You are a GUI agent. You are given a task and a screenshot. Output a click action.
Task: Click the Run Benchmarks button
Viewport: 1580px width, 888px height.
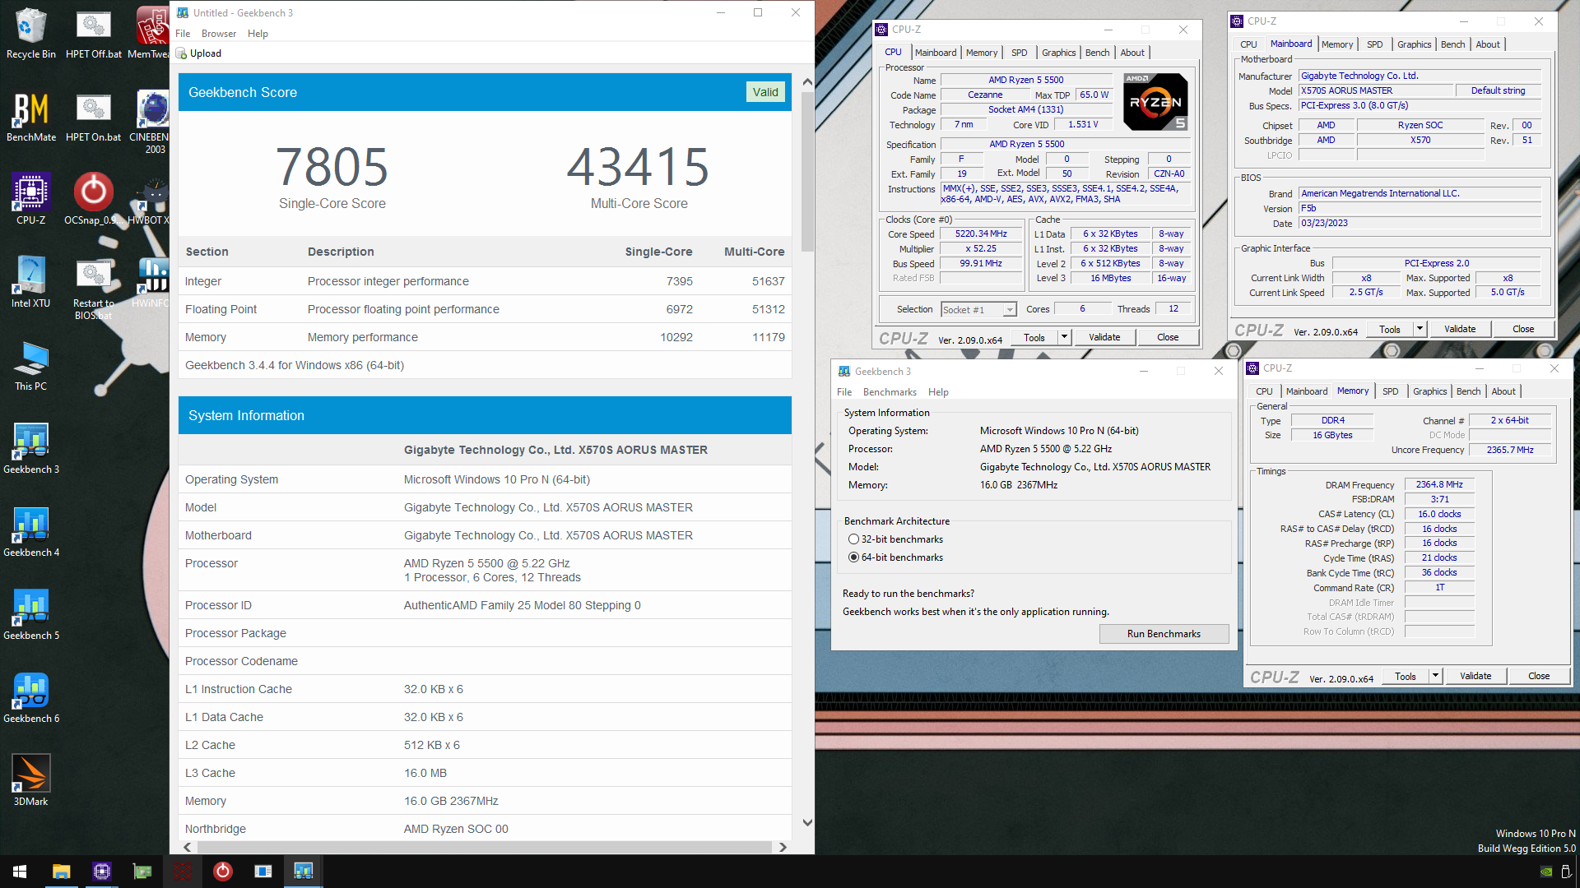1164,634
